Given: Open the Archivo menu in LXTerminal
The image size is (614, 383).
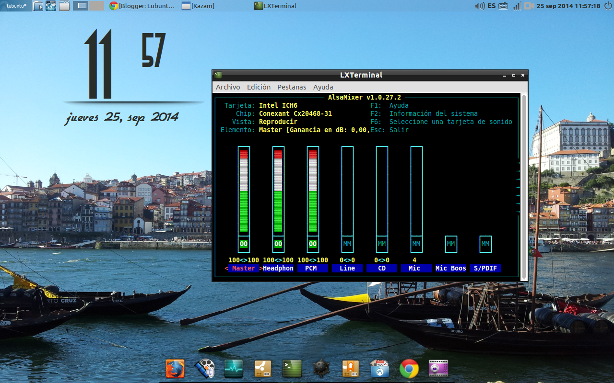Looking at the screenshot, I should coord(227,87).
